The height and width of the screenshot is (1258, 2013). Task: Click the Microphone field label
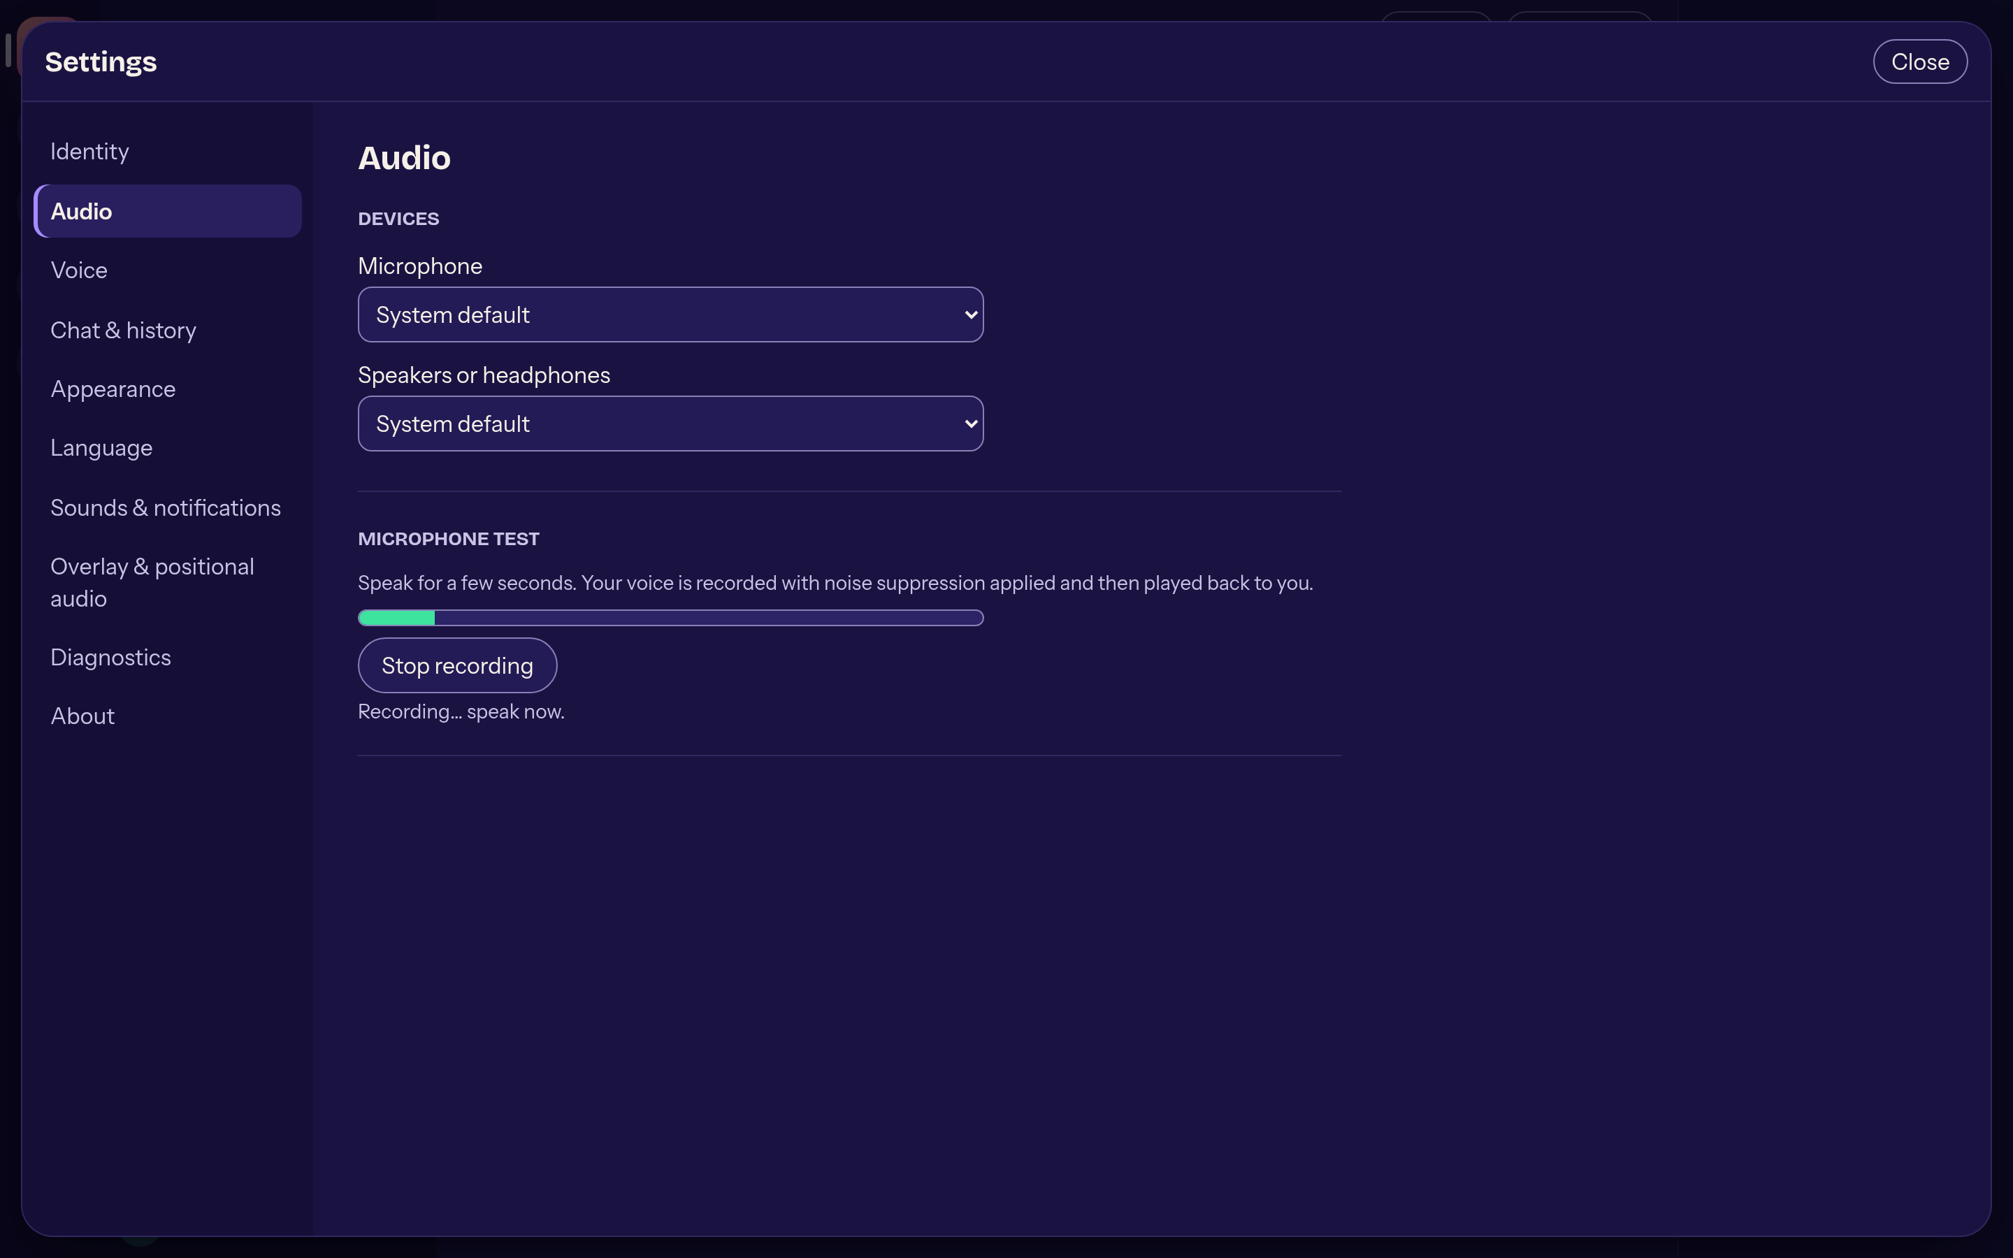(420, 266)
